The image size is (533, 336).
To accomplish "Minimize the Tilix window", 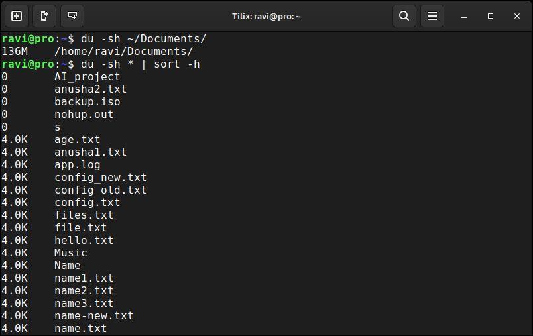I will click(x=464, y=17).
